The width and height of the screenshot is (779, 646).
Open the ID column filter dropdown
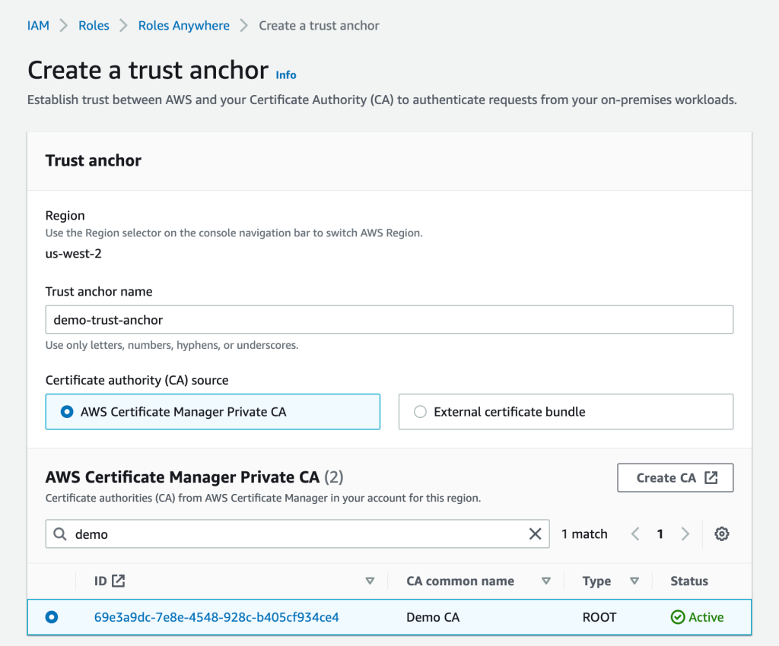coord(370,580)
